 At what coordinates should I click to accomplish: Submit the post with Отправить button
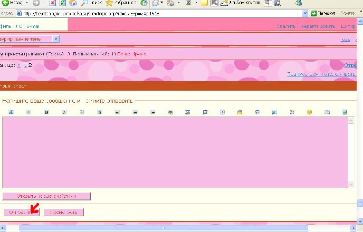(21, 212)
